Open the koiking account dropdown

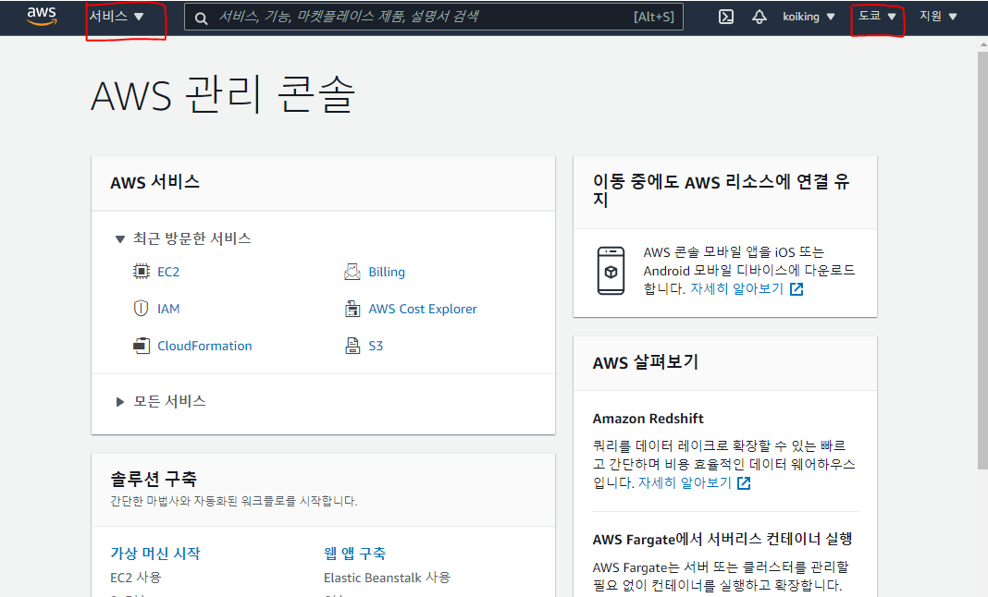pyautogui.click(x=809, y=17)
